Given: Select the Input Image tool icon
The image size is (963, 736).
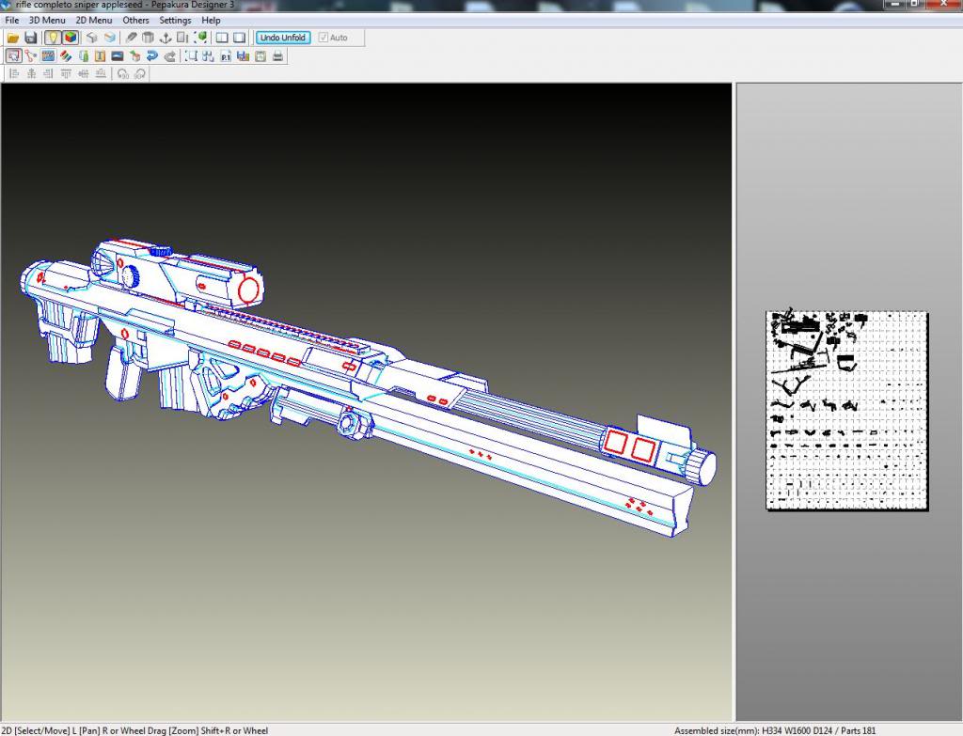Looking at the screenshot, I should [x=118, y=56].
